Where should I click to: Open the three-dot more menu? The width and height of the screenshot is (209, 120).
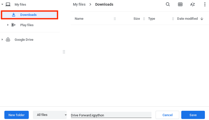pos(205,4)
